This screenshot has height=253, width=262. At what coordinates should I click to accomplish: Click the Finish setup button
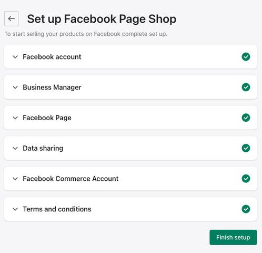point(233,237)
